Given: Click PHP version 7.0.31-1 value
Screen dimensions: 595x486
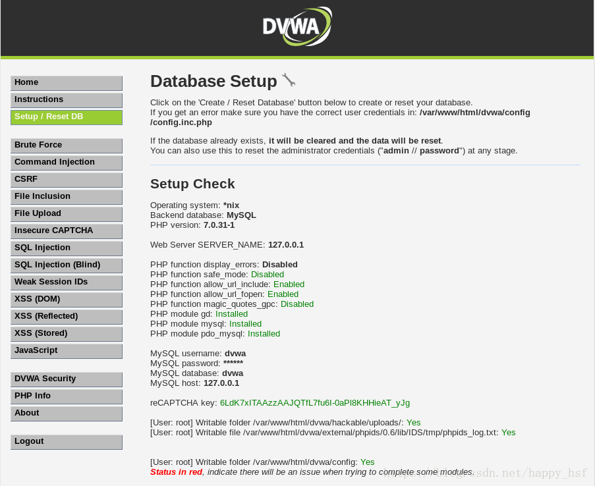Looking at the screenshot, I should (219, 225).
